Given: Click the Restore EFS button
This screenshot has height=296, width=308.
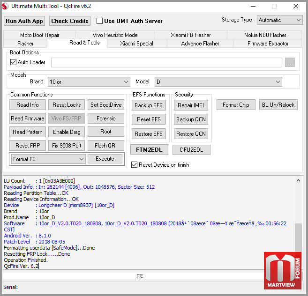Looking at the screenshot, I should pos(149,134).
